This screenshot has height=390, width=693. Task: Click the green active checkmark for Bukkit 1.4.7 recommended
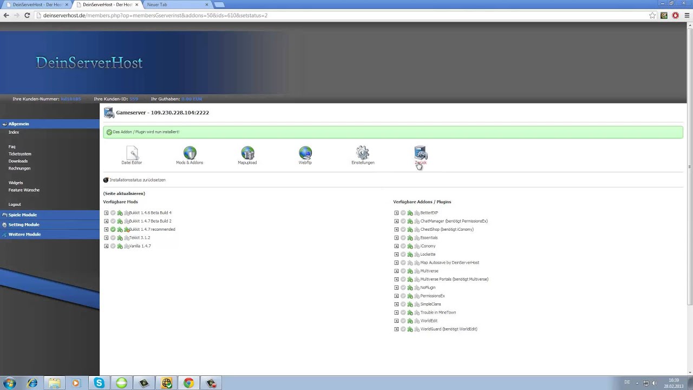tap(113, 230)
